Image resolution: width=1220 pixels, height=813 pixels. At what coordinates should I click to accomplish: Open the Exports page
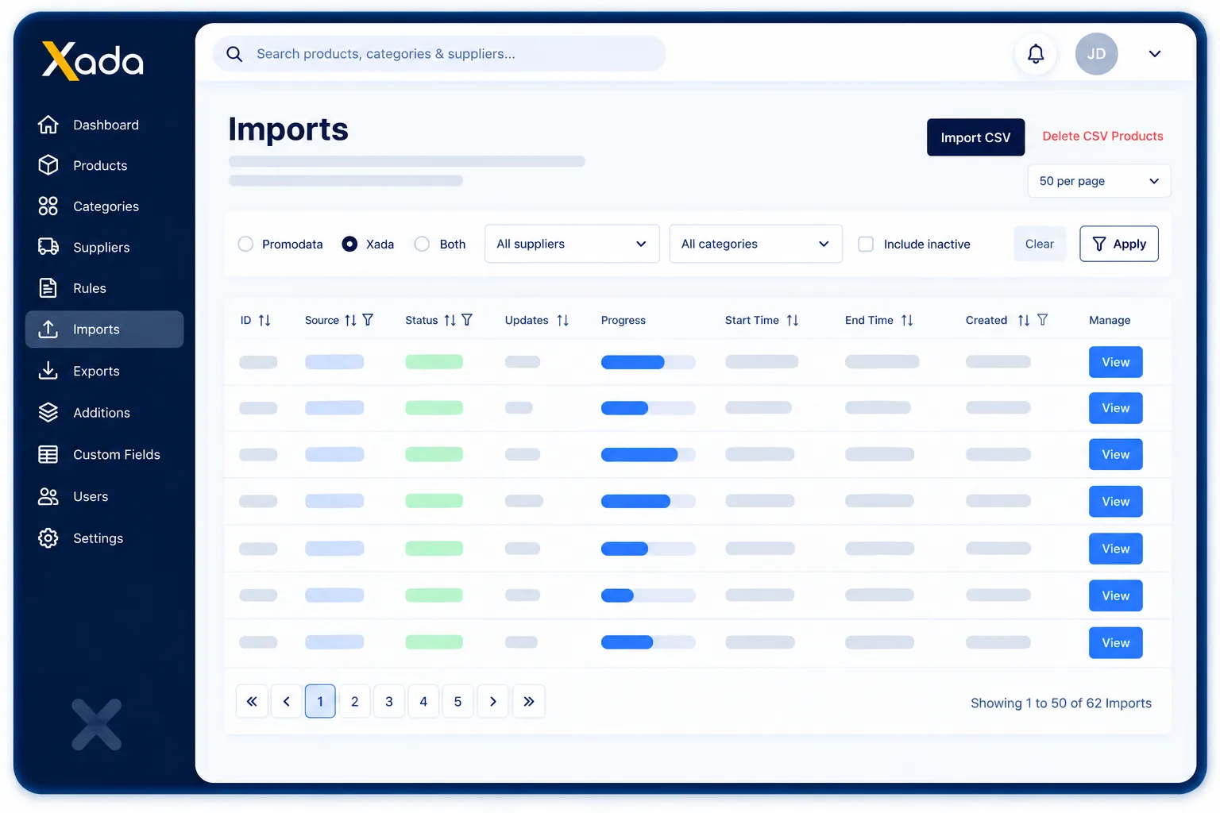pyautogui.click(x=104, y=371)
